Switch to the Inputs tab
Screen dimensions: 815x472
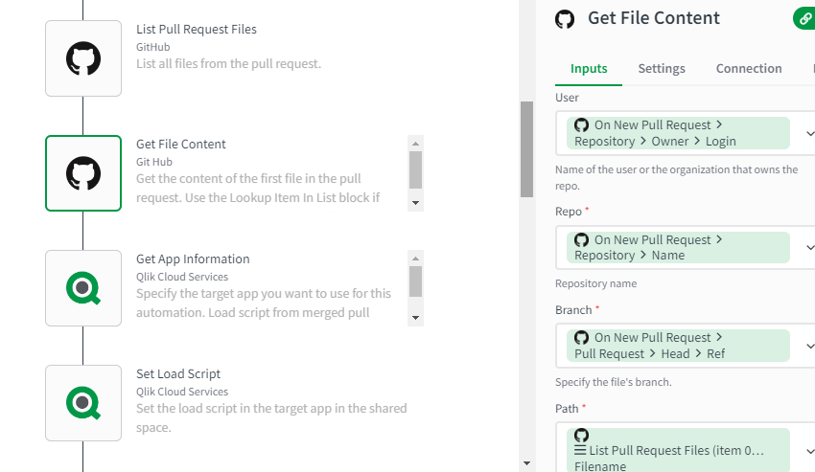589,69
